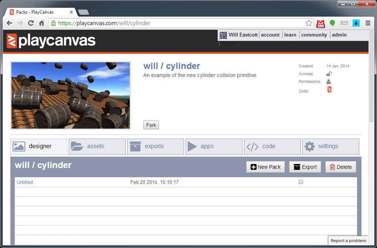Select the Packs - PlayCanvas browser tab

point(40,12)
